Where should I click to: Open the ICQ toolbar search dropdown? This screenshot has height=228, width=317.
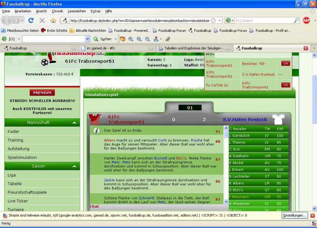coord(88,39)
